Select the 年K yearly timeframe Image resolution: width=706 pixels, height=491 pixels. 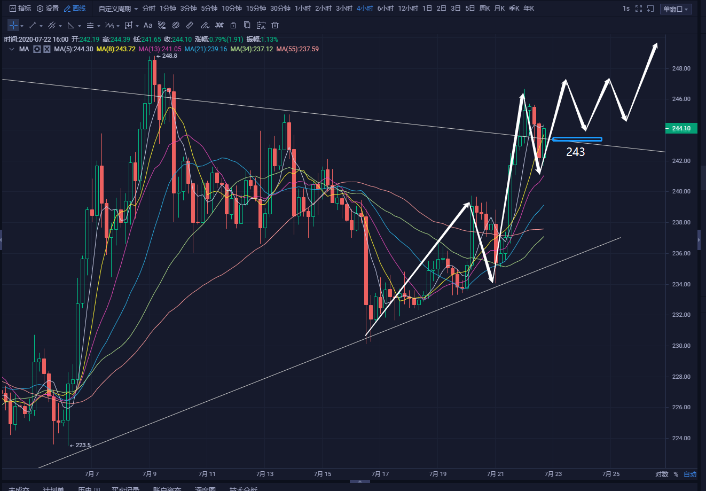coord(529,9)
